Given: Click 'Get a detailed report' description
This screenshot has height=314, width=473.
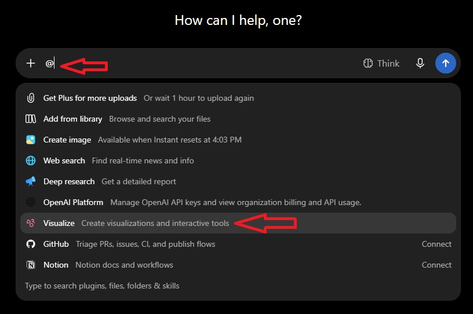Looking at the screenshot, I should 139,181.
